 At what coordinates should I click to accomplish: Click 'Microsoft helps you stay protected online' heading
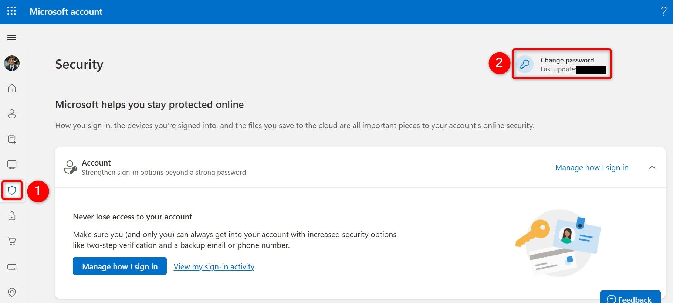click(149, 105)
